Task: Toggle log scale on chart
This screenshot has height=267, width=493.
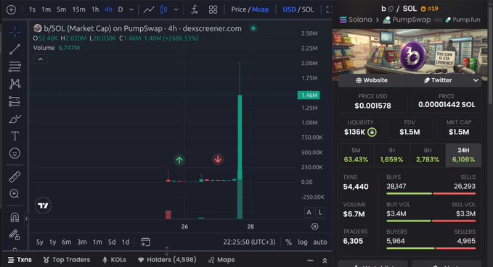Action: point(303,242)
